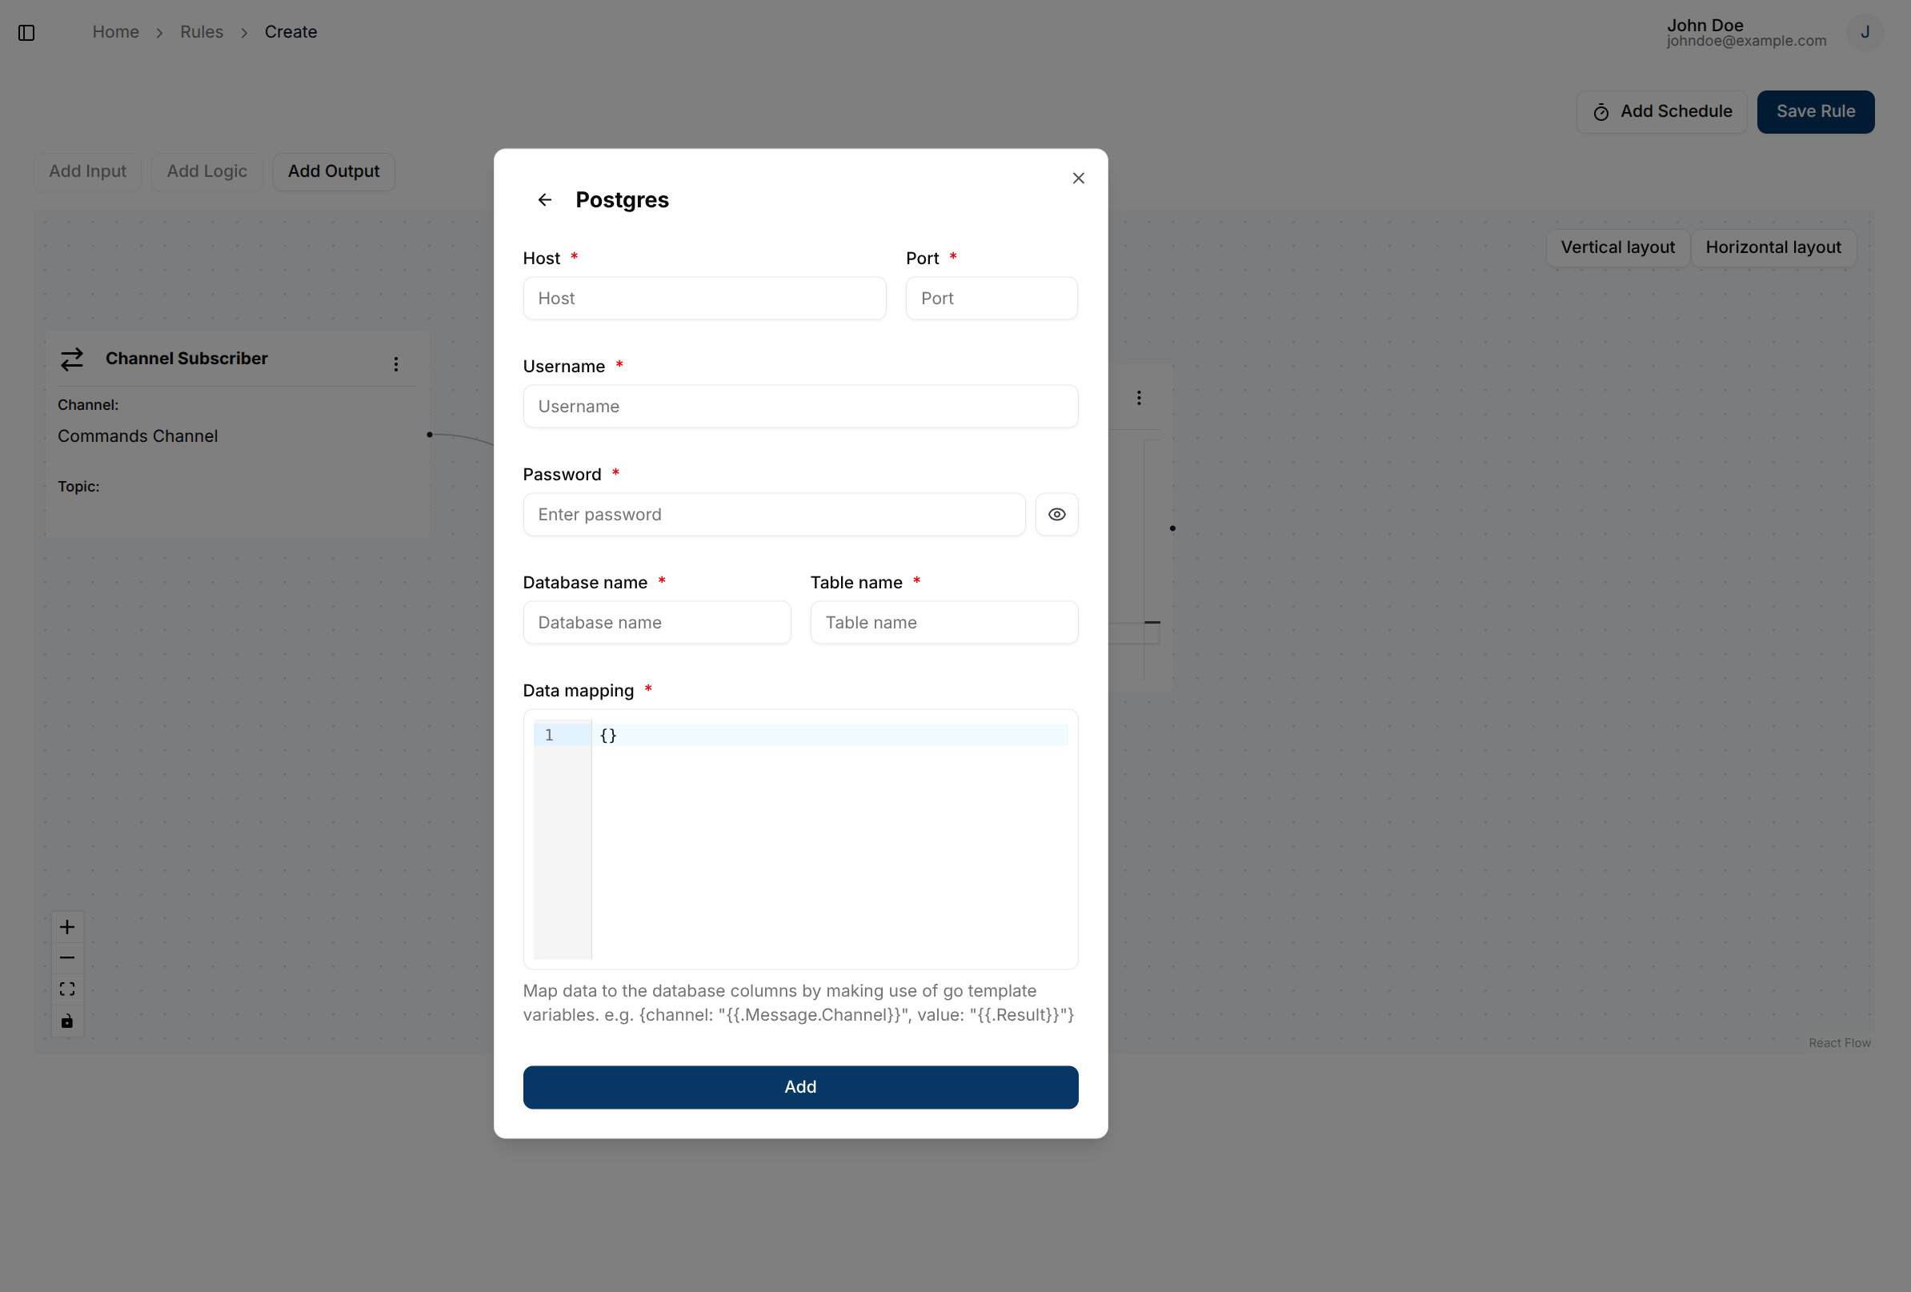1911x1292 pixels.
Task: Click the Save Rule button
Action: [1816, 112]
